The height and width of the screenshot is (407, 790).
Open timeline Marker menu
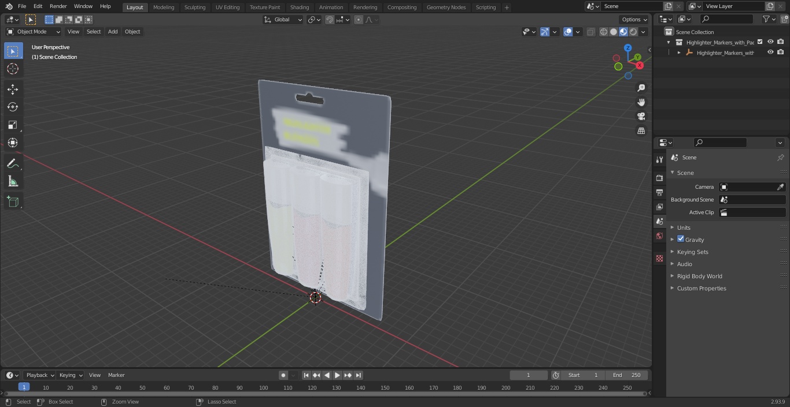(x=116, y=375)
